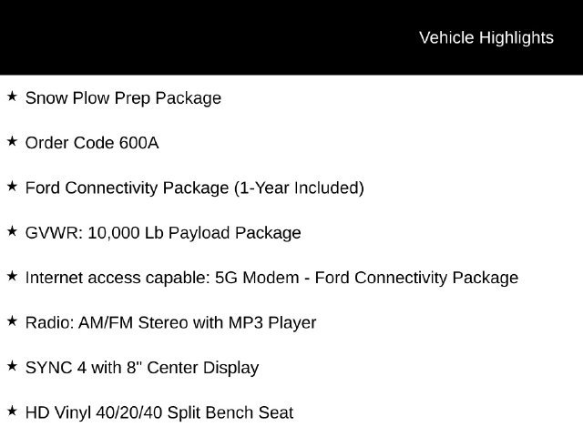
Task: Select the 5G Modem internet access line
Action: [271, 278]
